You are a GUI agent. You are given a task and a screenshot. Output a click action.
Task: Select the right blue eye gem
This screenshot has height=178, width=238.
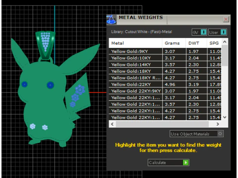point(51,85)
